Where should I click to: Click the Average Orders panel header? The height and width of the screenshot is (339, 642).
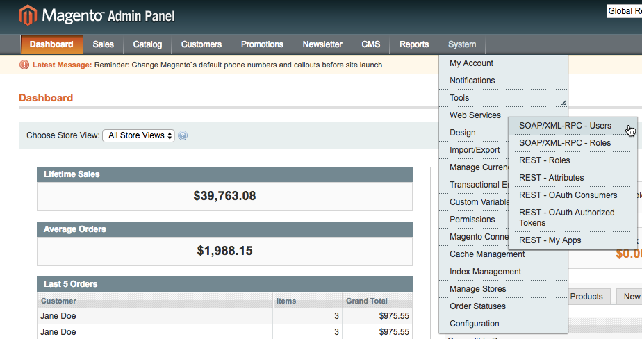[225, 229]
